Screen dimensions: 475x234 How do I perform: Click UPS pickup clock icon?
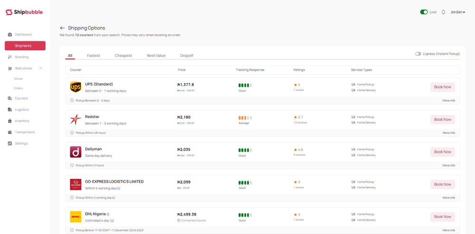click(72, 100)
